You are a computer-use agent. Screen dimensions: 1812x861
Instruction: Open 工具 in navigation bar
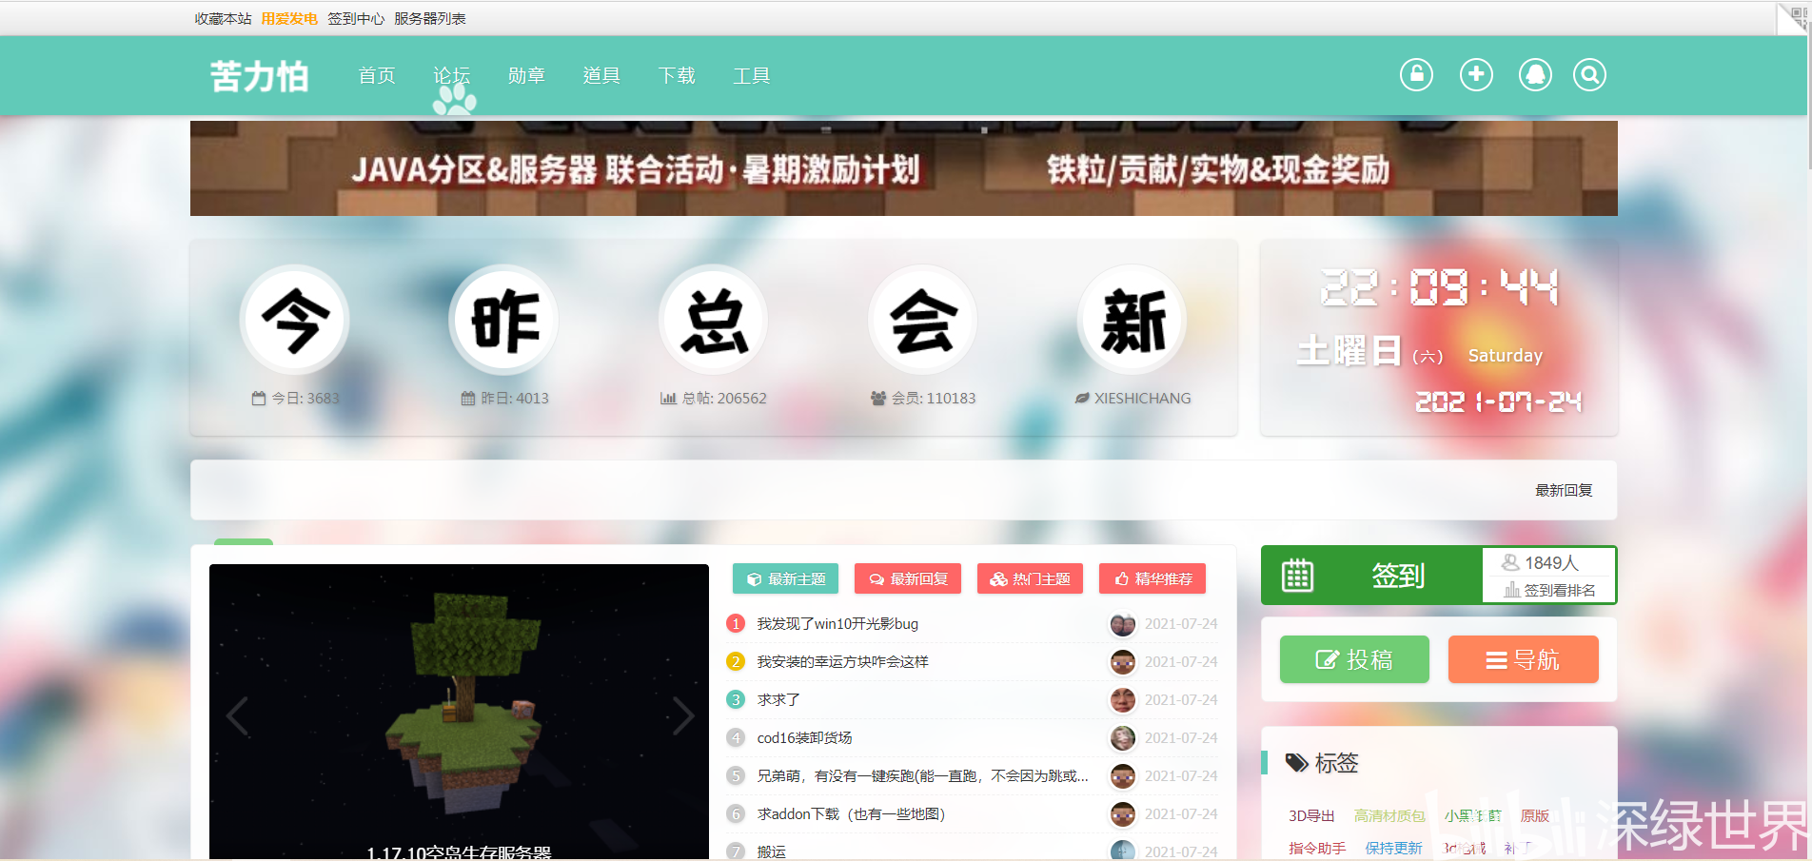[752, 75]
